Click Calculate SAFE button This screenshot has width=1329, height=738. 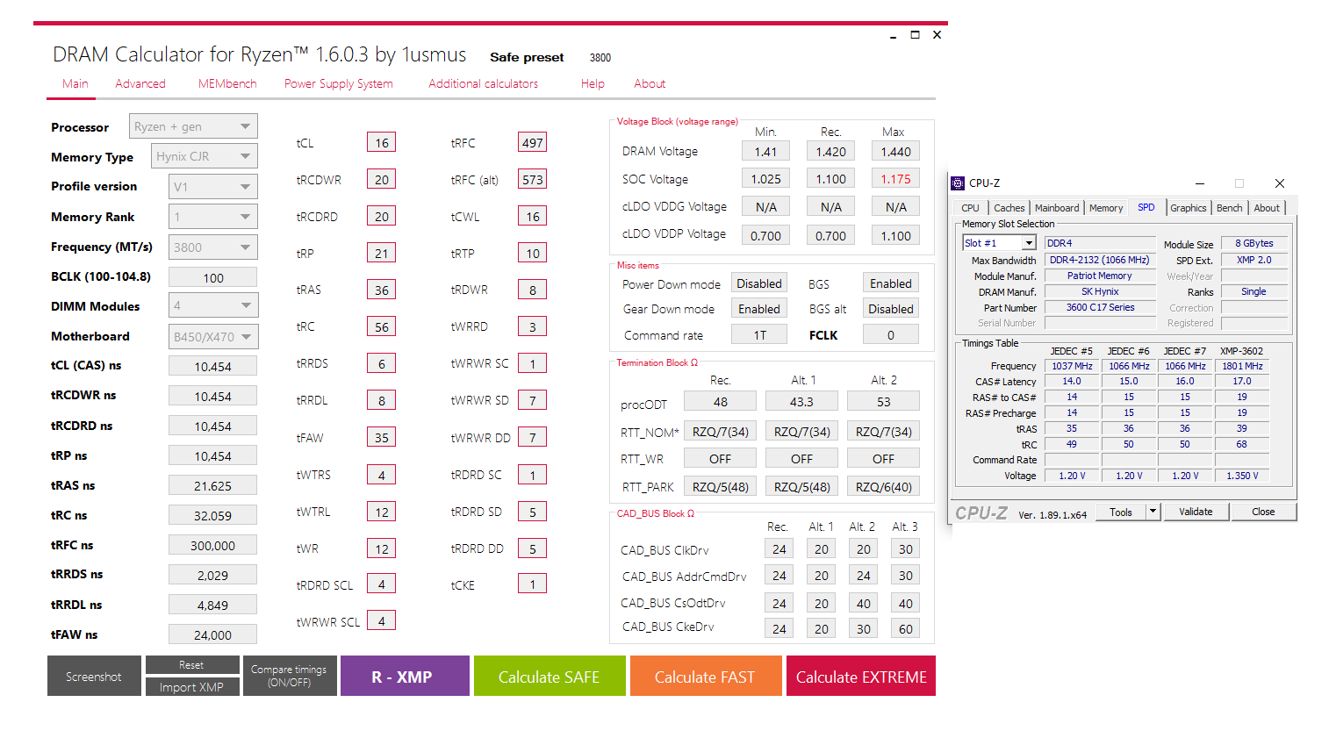[x=550, y=676]
